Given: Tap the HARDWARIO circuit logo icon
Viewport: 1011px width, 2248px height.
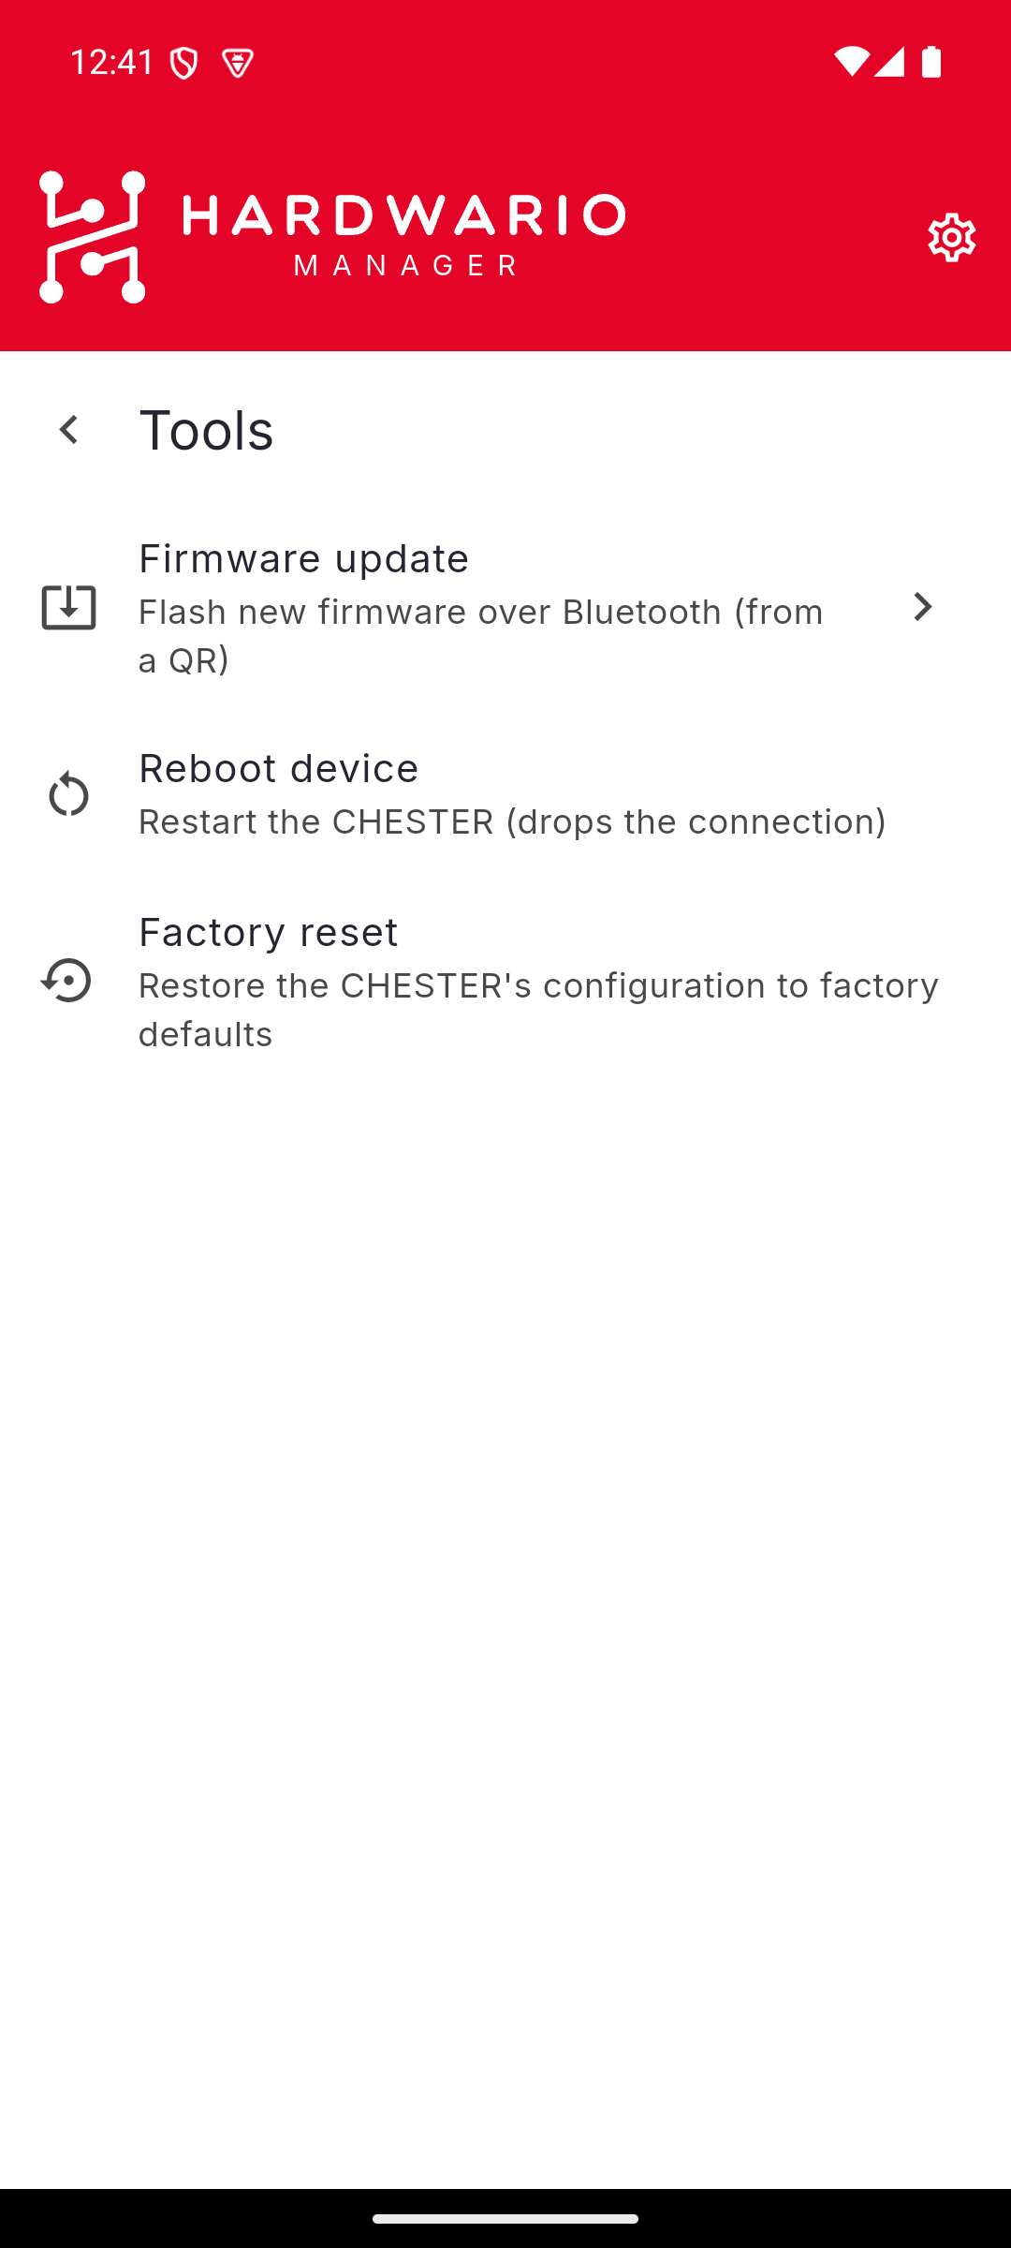Looking at the screenshot, I should pos(93,237).
